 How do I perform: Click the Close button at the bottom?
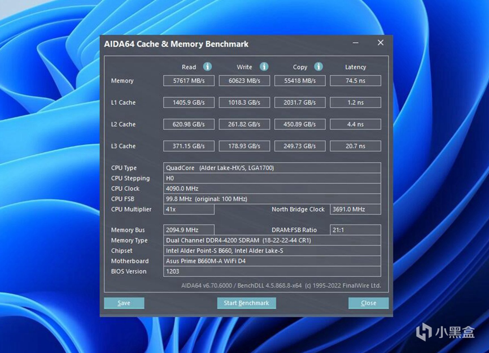click(x=368, y=303)
